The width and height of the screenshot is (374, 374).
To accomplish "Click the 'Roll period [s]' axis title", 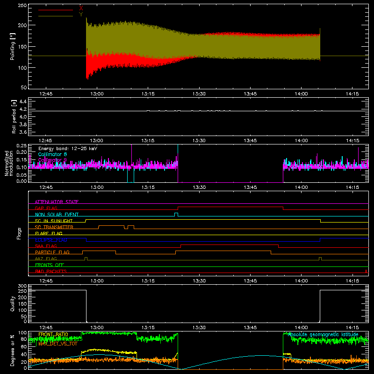I will (x=14, y=116).
